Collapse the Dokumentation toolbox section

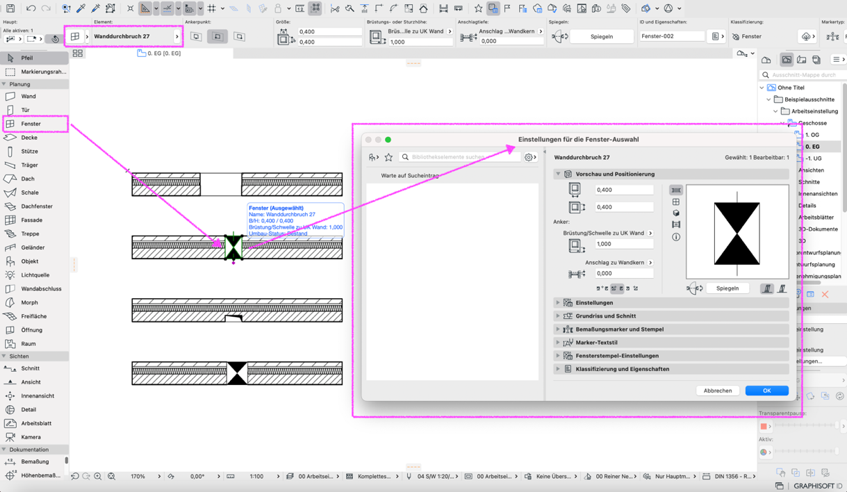pyautogui.click(x=3, y=450)
